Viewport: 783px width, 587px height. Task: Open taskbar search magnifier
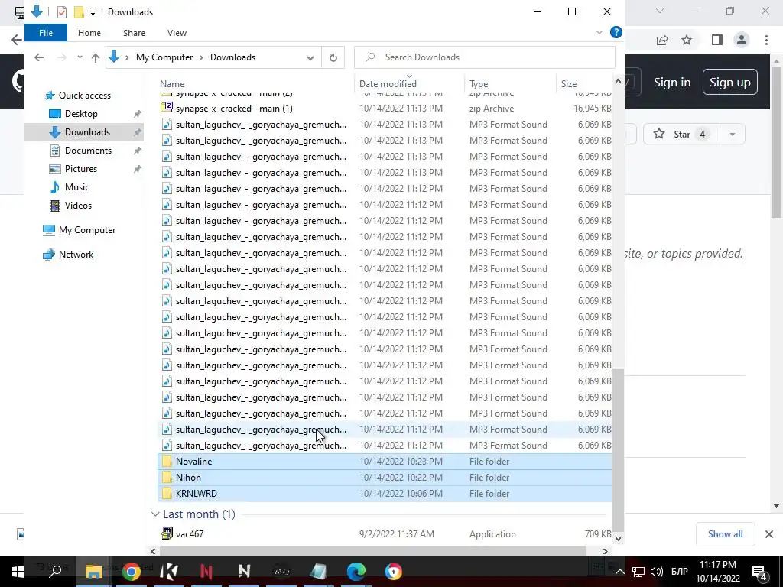coord(55,571)
